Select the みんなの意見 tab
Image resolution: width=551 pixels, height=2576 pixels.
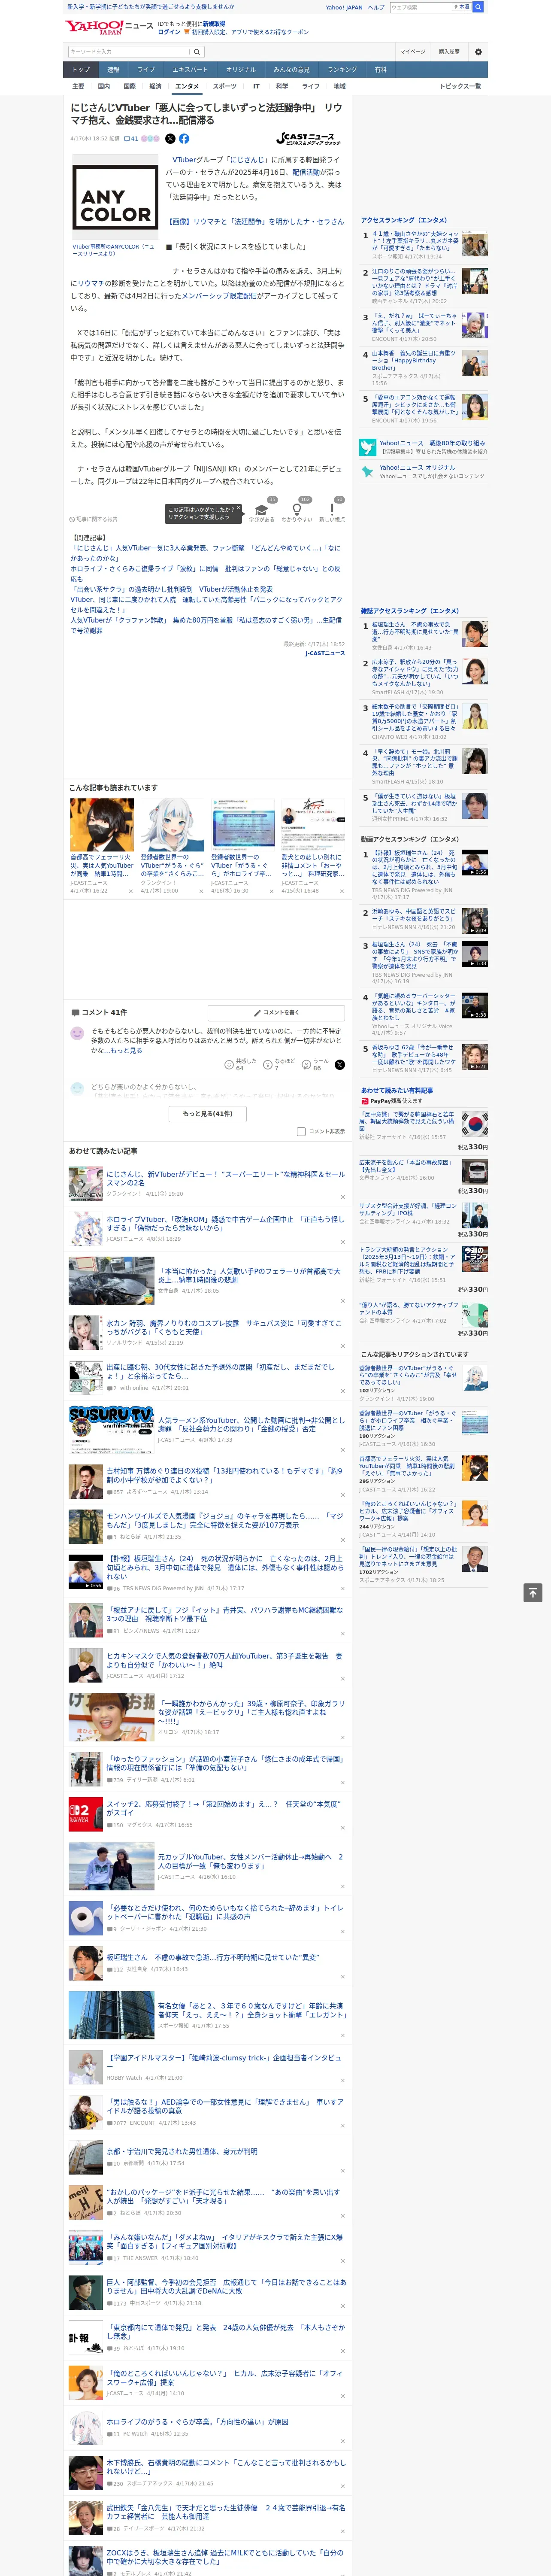click(x=292, y=70)
